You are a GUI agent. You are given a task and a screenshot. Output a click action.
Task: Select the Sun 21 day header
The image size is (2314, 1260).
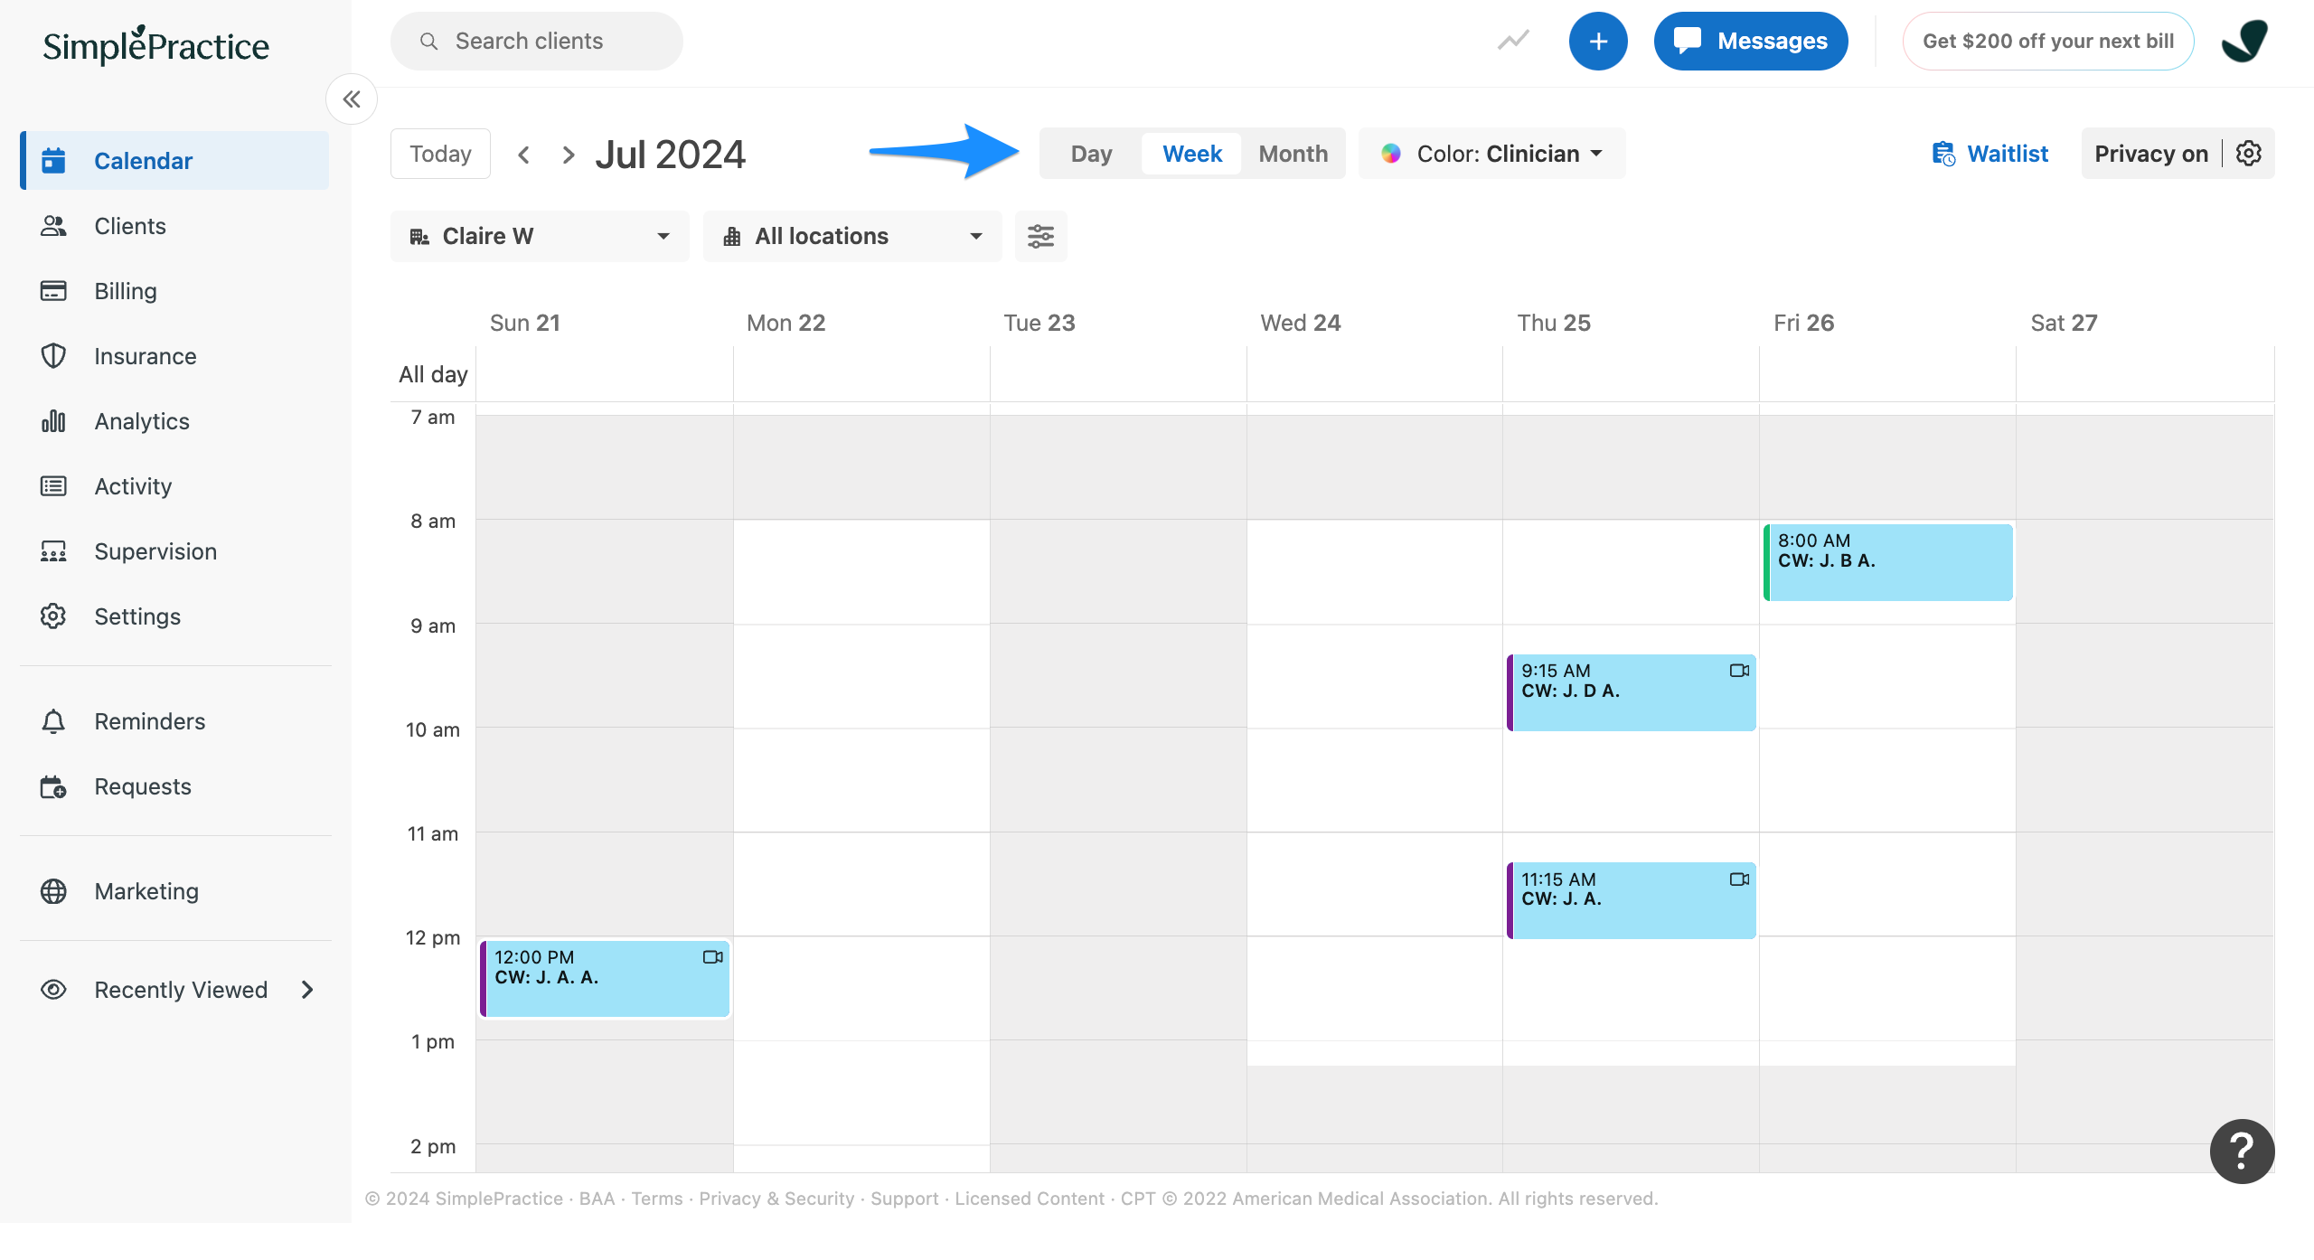[525, 323]
